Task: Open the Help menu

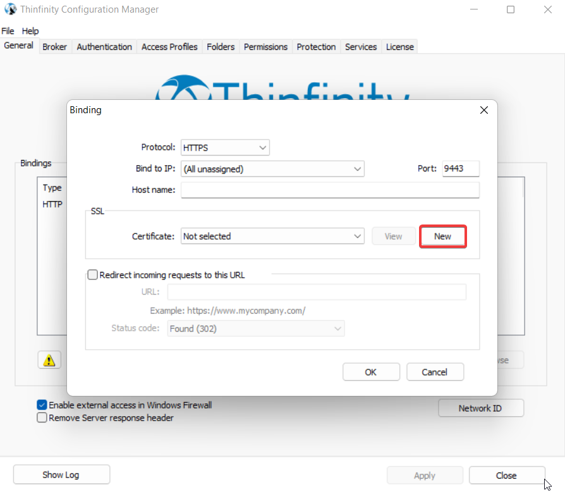Action: (30, 31)
